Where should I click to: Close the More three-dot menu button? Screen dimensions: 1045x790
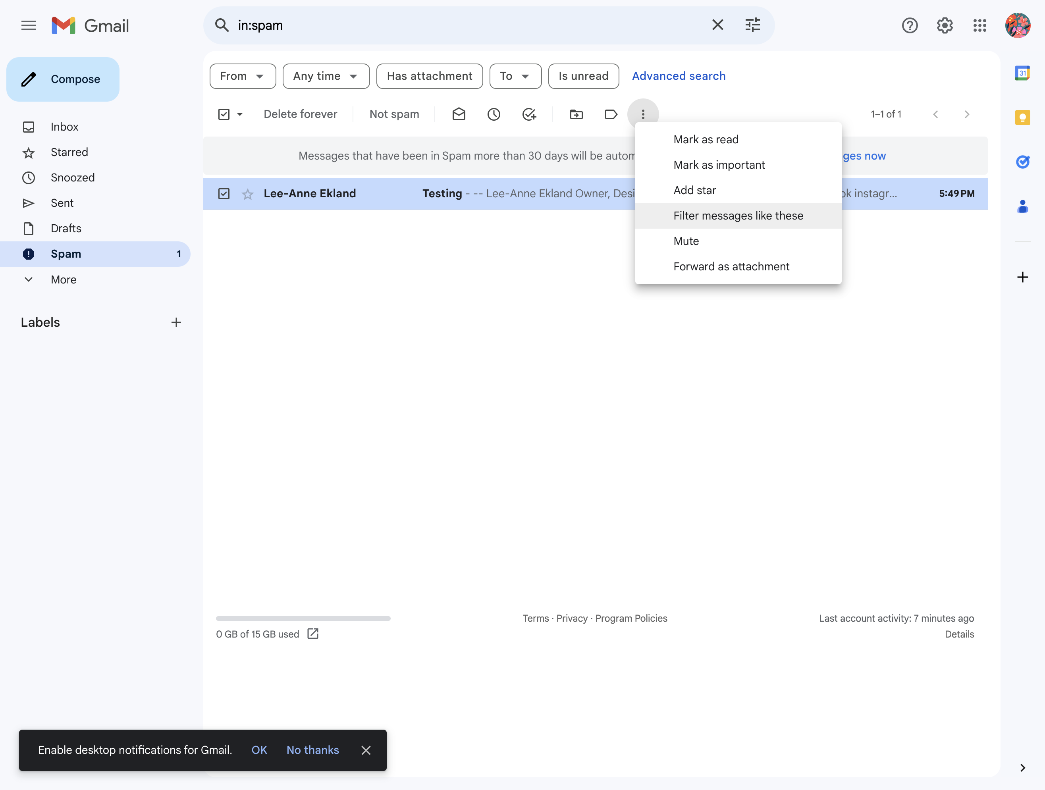pyautogui.click(x=643, y=114)
